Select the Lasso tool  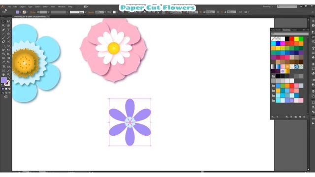[8, 26]
